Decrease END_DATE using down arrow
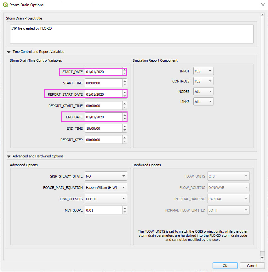268x272 pixels. click(x=125, y=119)
